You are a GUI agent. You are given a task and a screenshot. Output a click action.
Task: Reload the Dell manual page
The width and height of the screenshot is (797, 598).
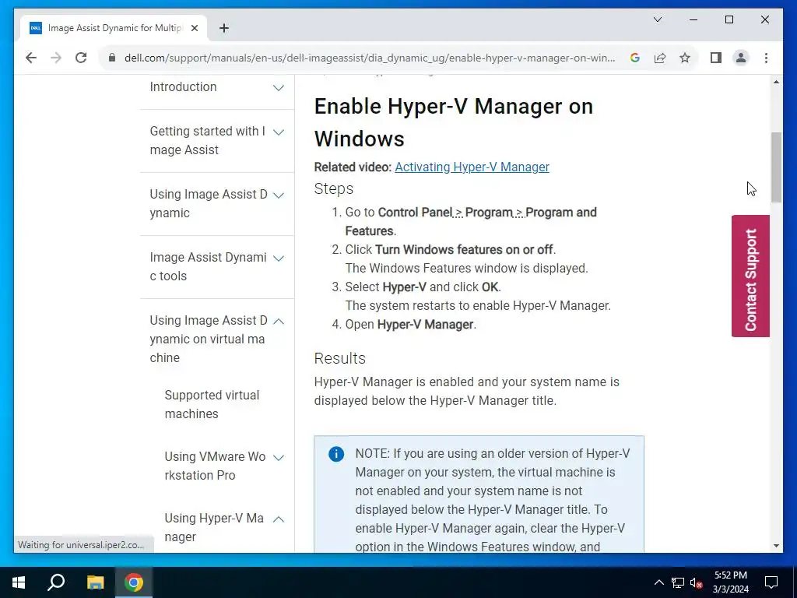[x=81, y=58]
